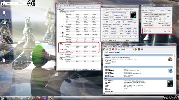
Task: Open the File menu in Hardware Monitor
Action: click(58, 6)
